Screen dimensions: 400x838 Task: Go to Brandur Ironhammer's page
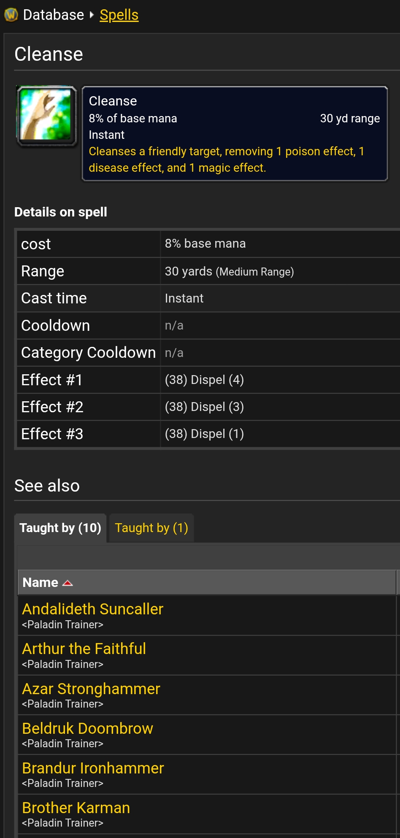[93, 768]
